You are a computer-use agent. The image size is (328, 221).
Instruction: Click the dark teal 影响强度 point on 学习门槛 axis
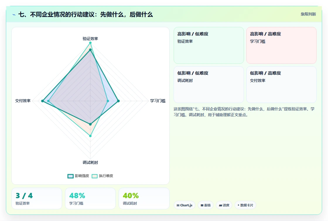(118, 101)
